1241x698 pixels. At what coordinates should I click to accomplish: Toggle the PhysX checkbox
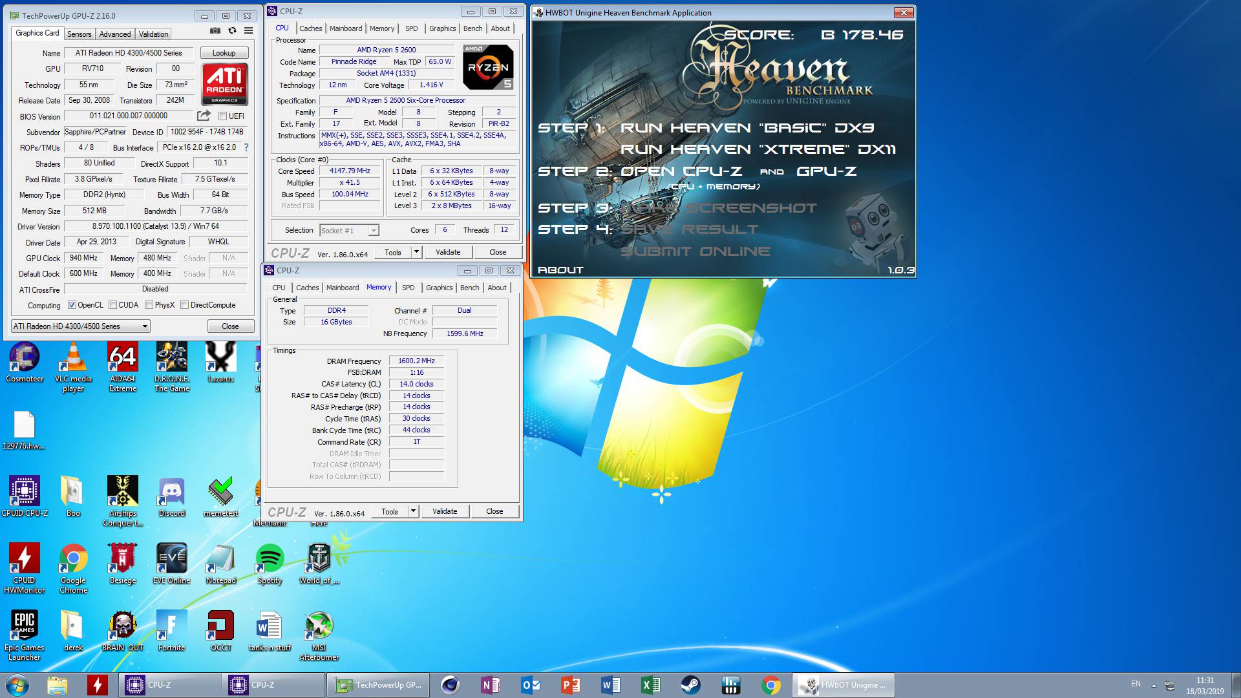point(149,305)
